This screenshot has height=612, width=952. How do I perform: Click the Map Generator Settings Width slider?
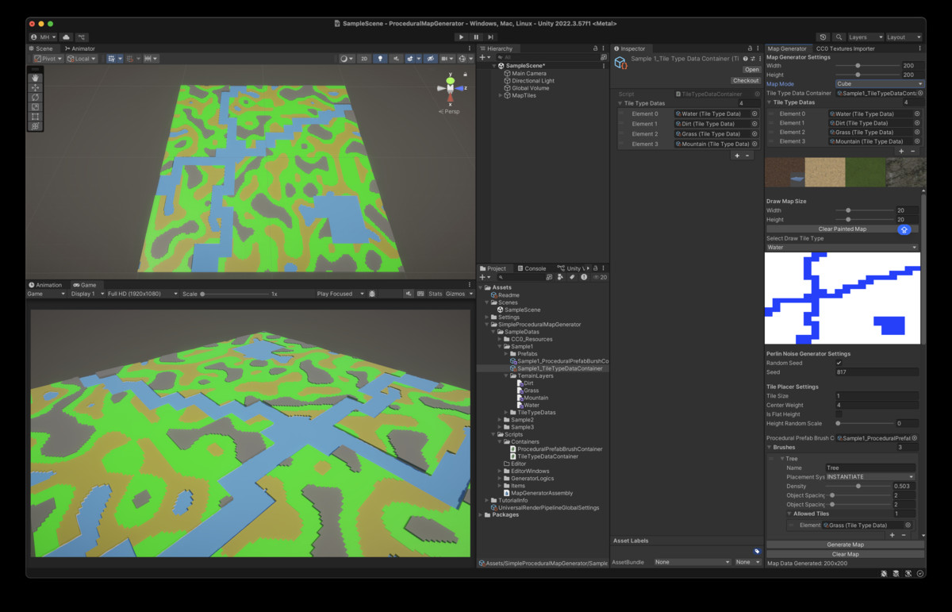867,66
